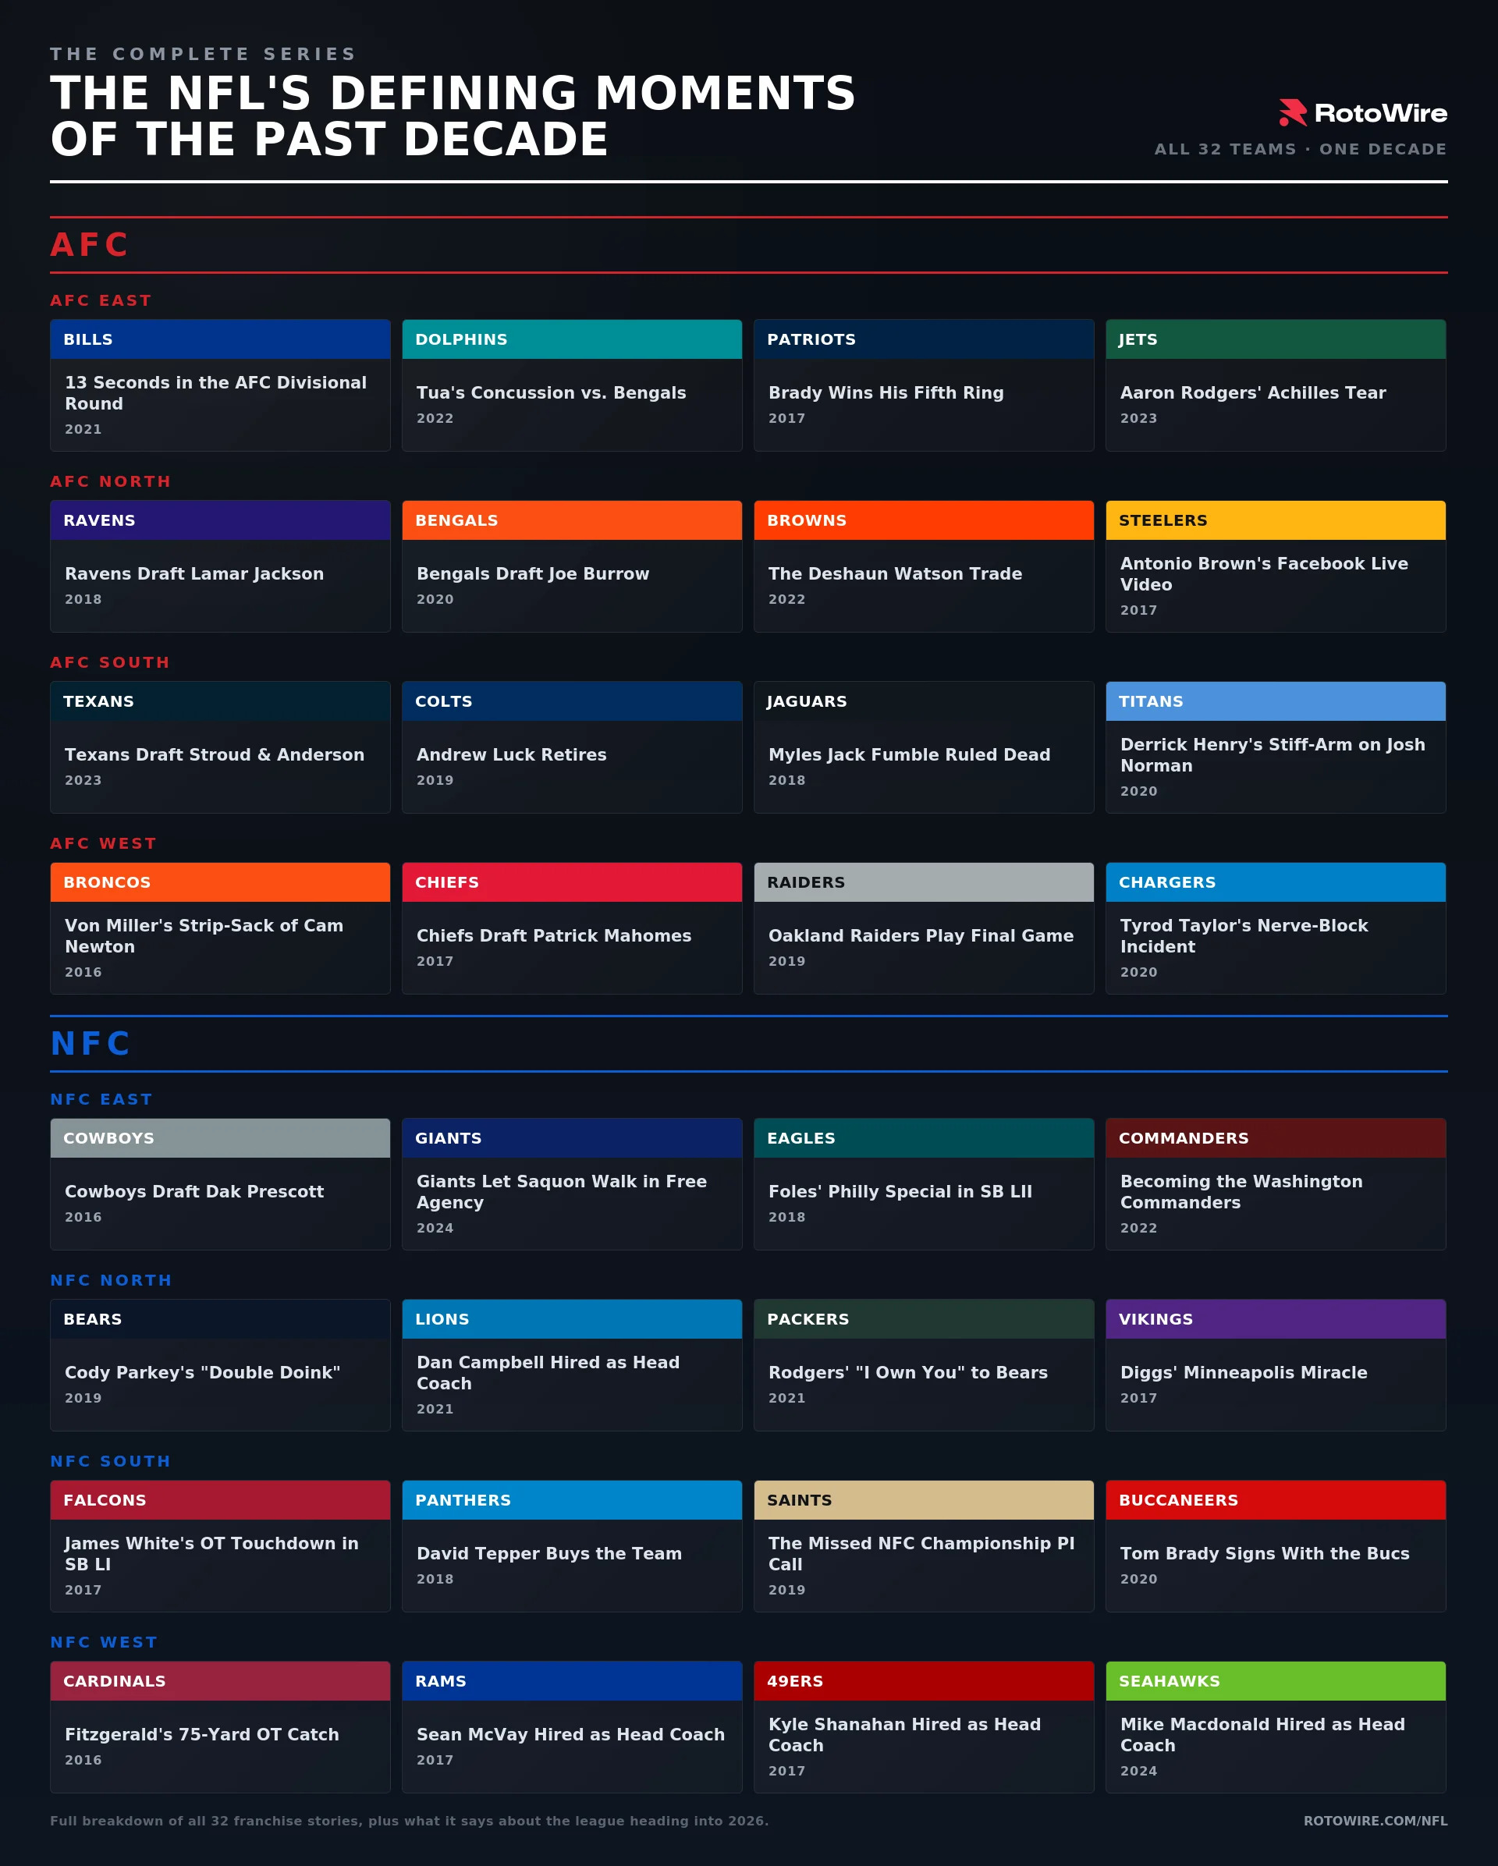Select 'Myles Jack Fumble Ruled Dead' moment

(910, 754)
